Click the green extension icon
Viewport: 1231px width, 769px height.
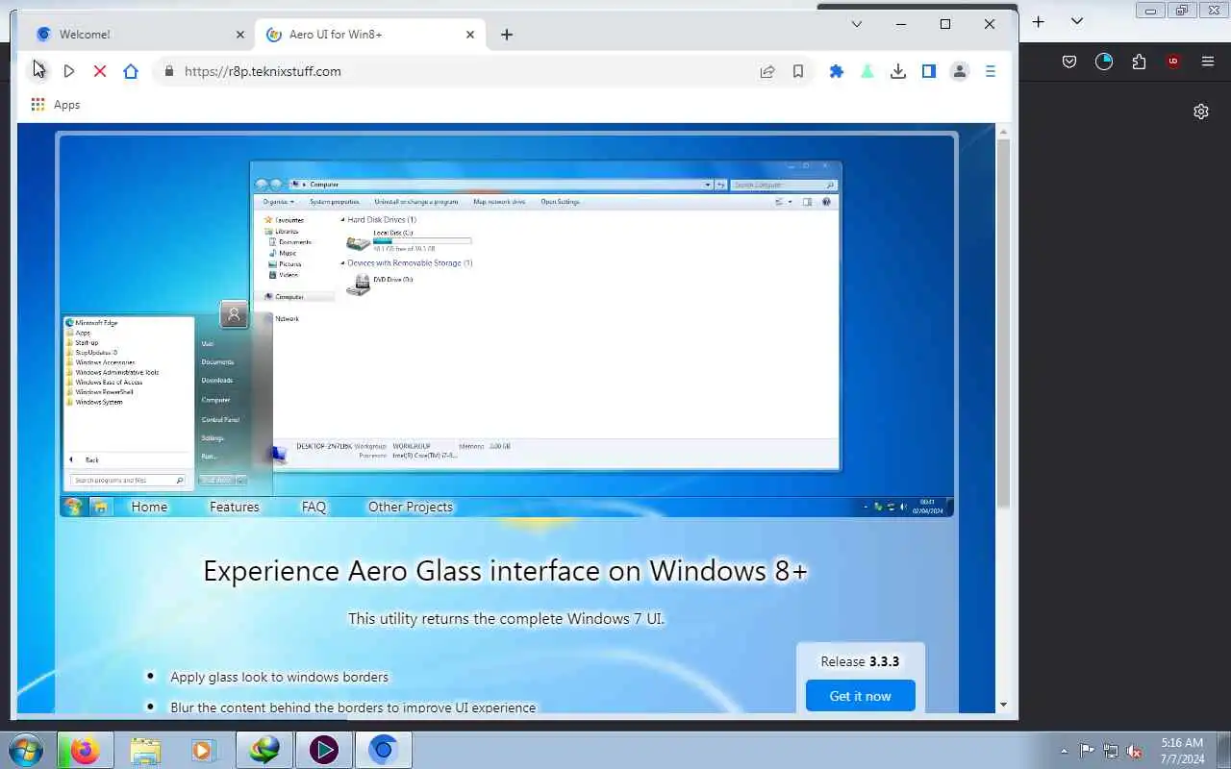(x=867, y=71)
